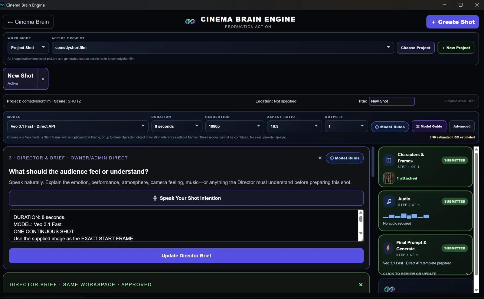Click the main panel vertical scrollbar thumb

click(x=373, y=162)
